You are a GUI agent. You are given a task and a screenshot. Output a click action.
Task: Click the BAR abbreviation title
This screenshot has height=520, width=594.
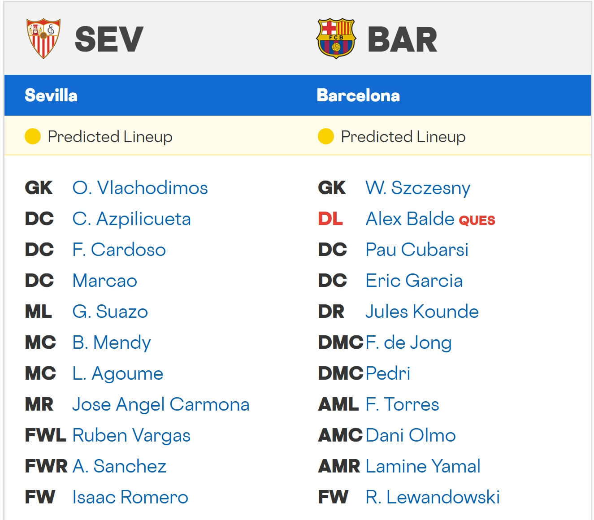[402, 39]
